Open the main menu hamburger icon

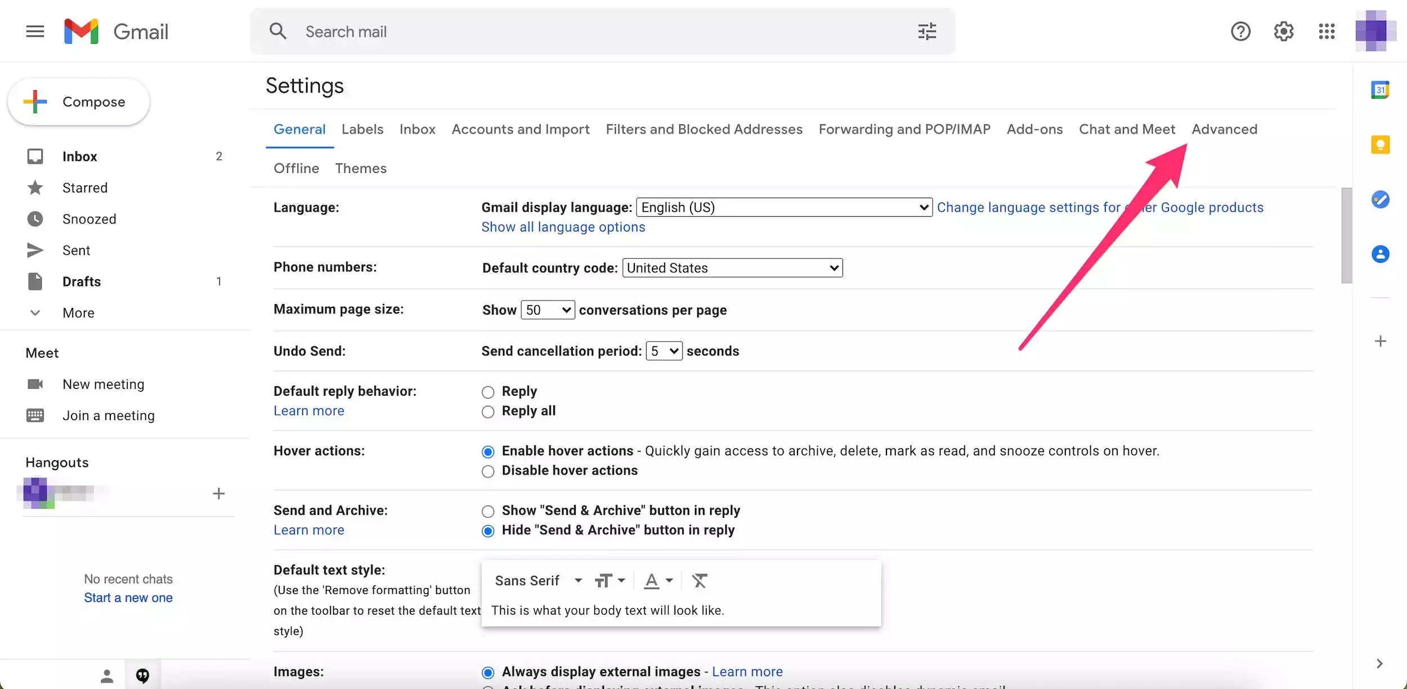35,32
